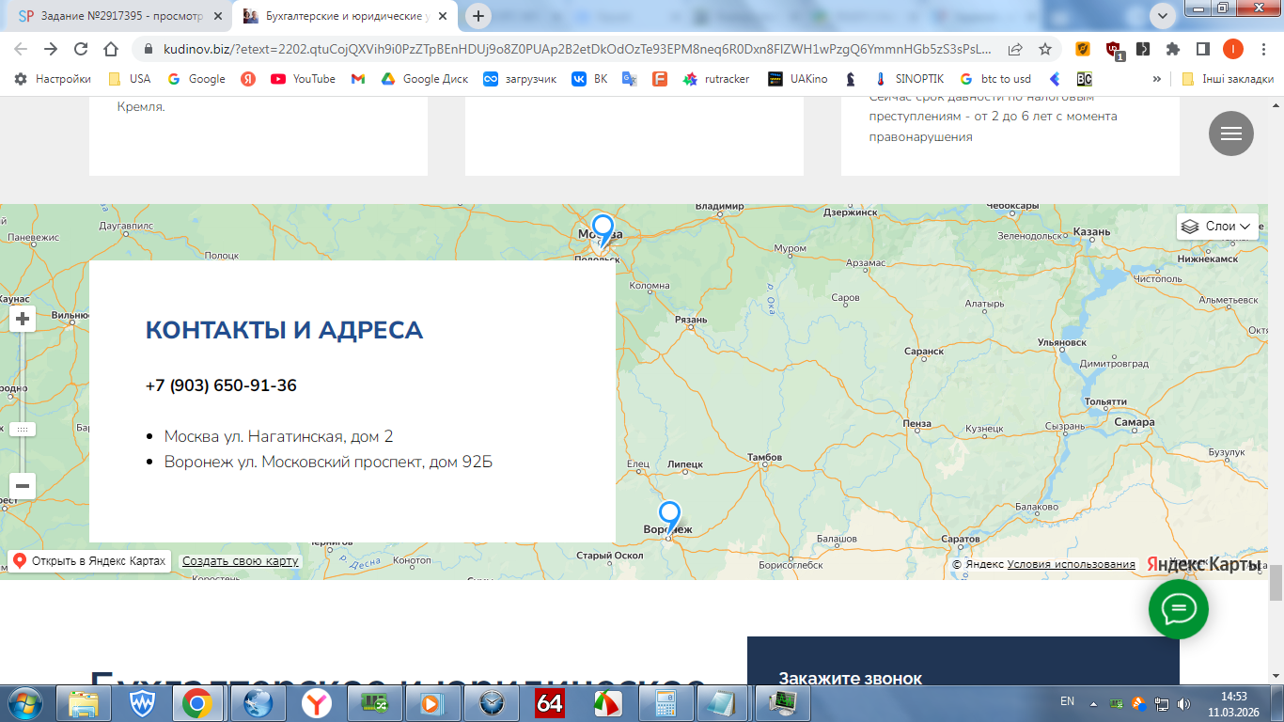Open the Chrome profile avatar
The width and height of the screenshot is (1284, 722).
[x=1232, y=49]
